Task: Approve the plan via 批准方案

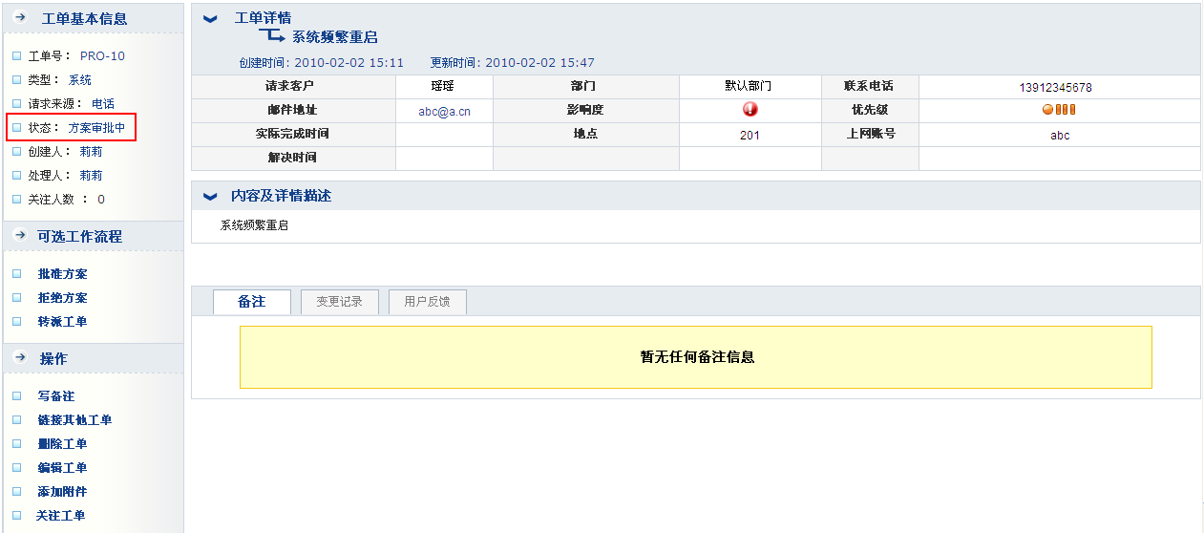Action: (x=62, y=274)
